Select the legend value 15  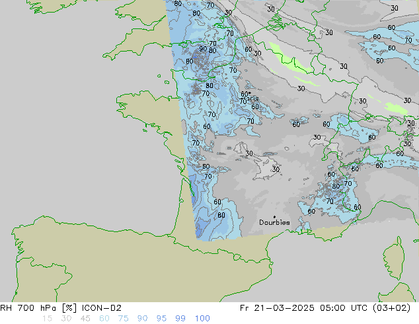[47, 319]
